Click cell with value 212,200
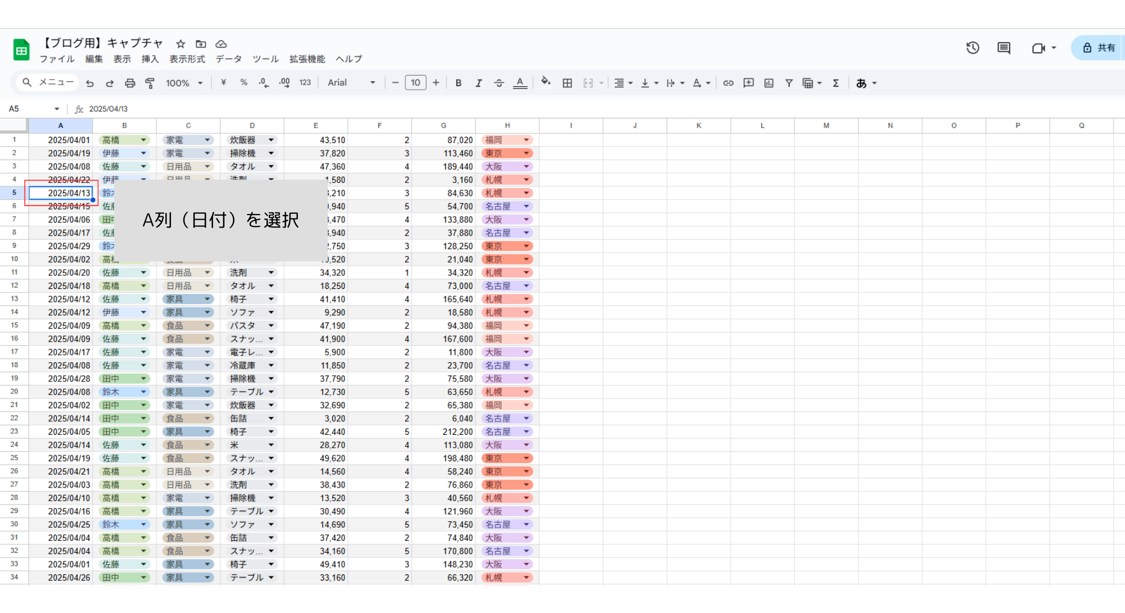The image size is (1125, 613). click(444, 431)
